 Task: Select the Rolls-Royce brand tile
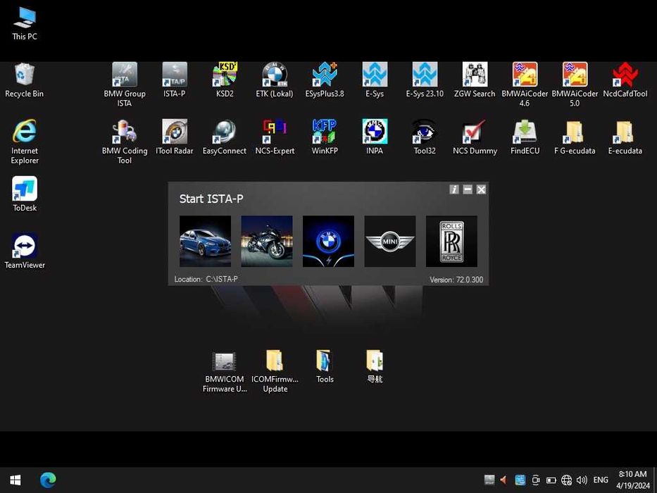pos(451,242)
